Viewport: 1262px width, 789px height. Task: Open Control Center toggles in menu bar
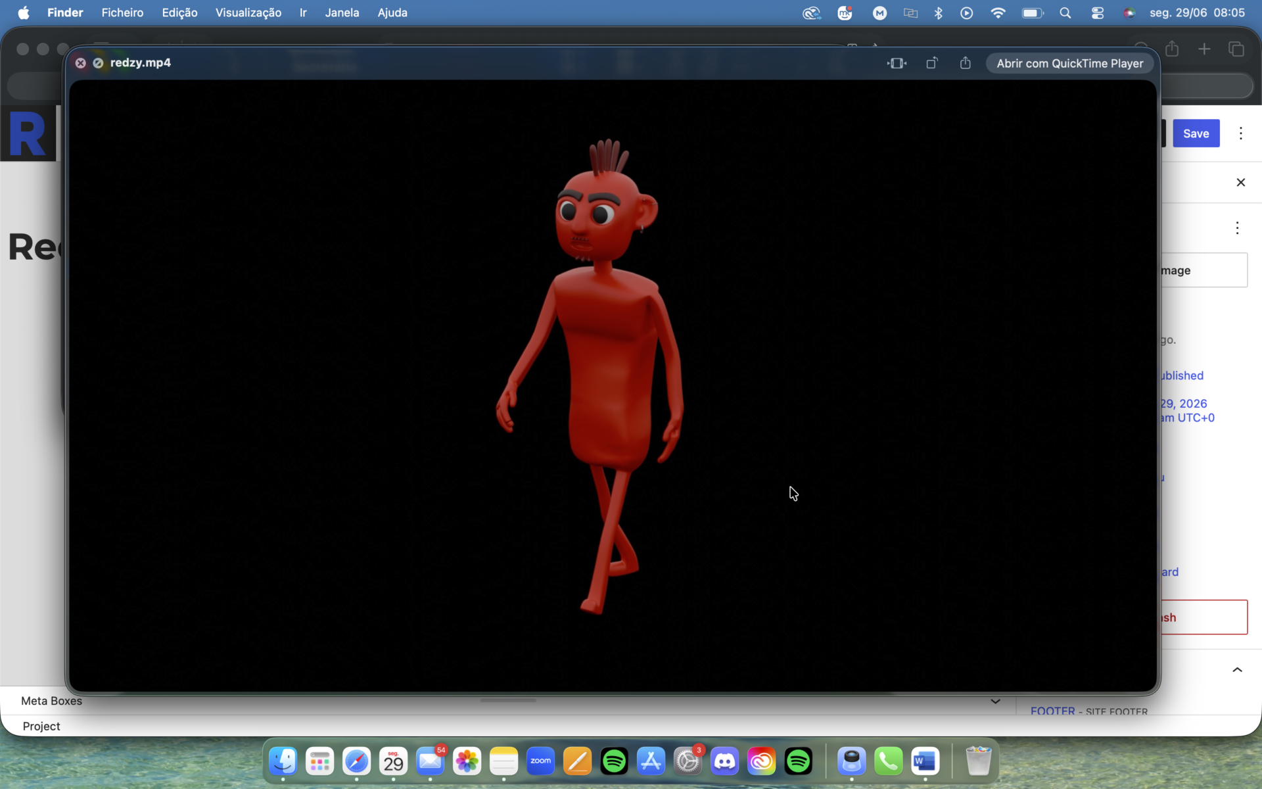[1097, 12]
